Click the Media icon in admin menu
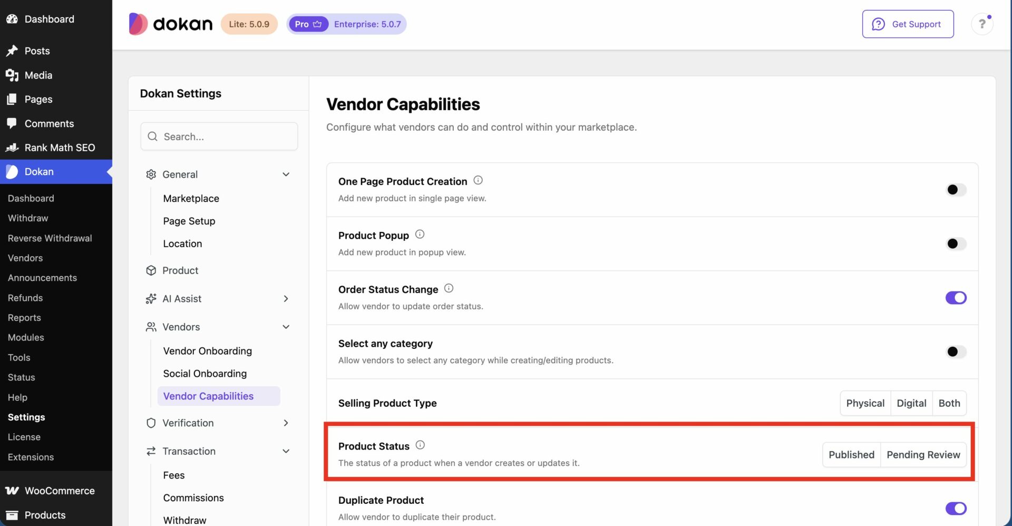 [x=12, y=75]
